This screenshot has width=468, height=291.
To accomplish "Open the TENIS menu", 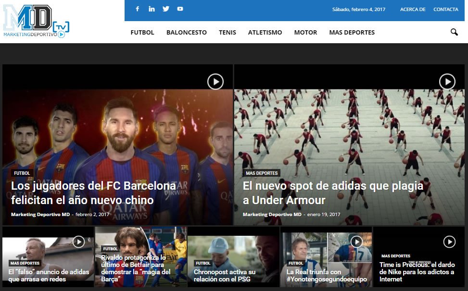I will [x=228, y=33].
